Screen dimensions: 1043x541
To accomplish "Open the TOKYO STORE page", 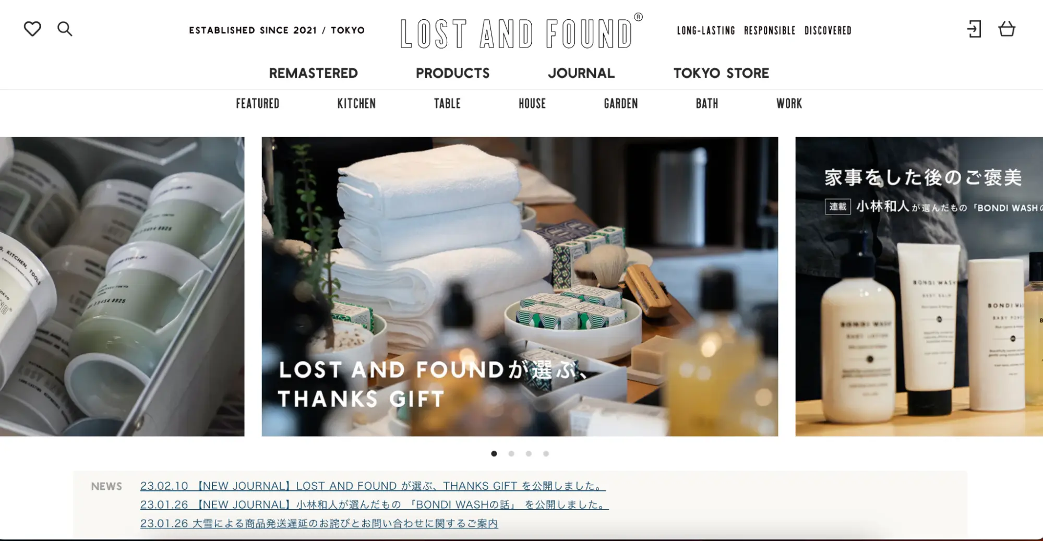I will [721, 73].
